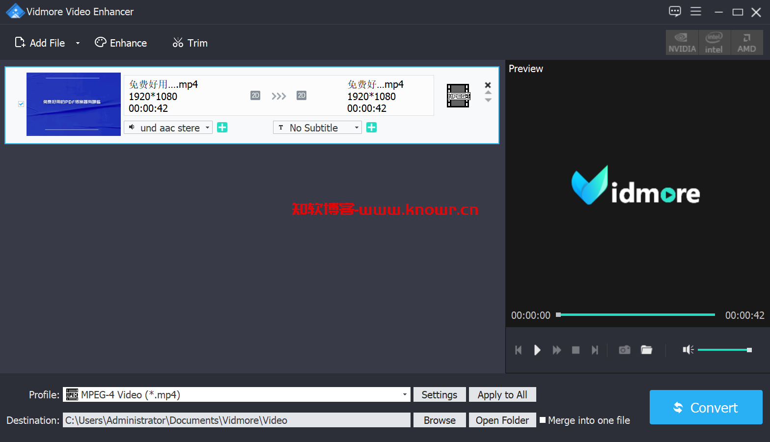The width and height of the screenshot is (770, 442).
Task: Open the Enhance tool
Action: pyautogui.click(x=121, y=43)
